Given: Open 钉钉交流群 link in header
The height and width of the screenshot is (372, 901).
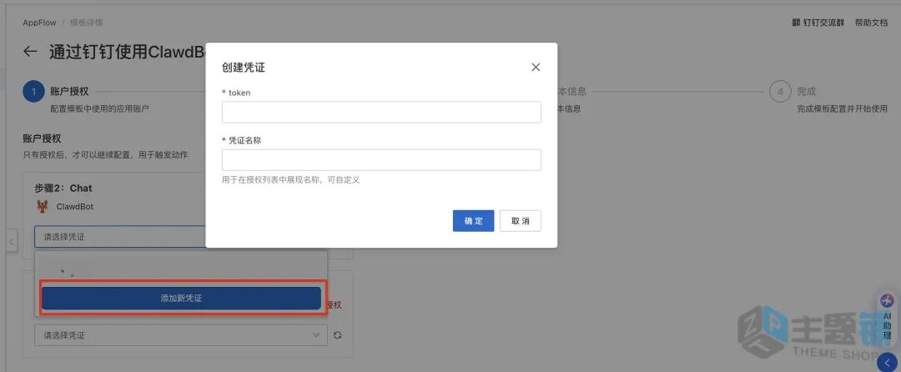Looking at the screenshot, I should (x=818, y=23).
